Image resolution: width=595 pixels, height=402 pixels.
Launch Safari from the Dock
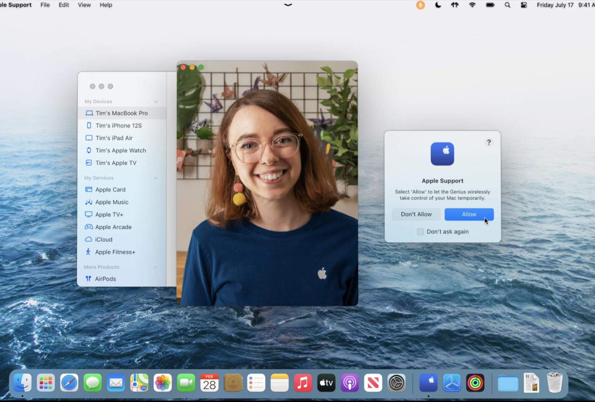69,382
